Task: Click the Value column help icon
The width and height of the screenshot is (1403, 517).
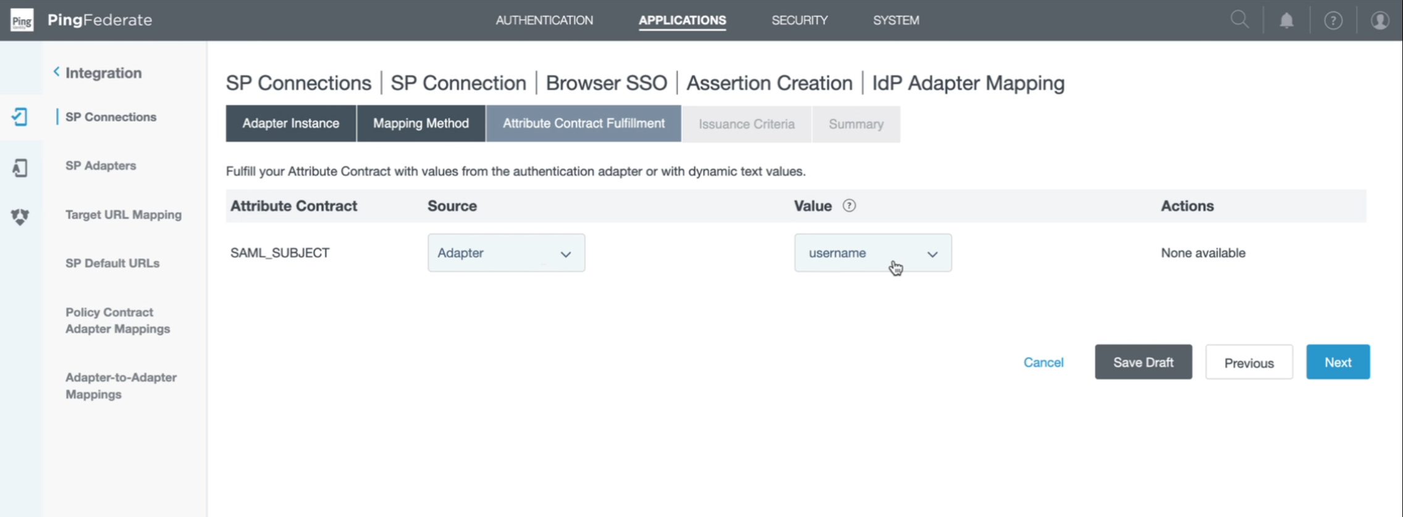Action: tap(849, 206)
